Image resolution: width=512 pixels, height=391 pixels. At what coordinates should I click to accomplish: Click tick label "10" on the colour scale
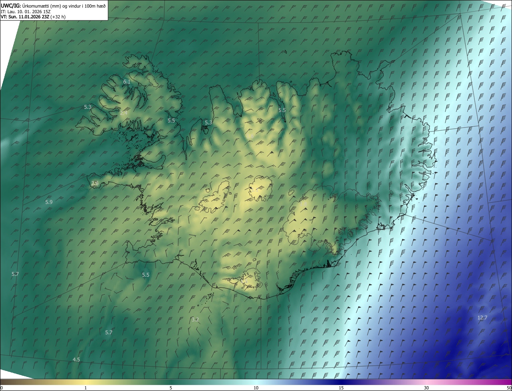tap(256, 388)
